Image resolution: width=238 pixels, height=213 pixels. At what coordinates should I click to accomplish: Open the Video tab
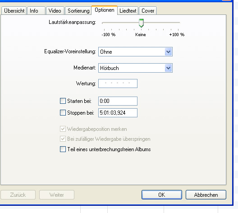[x=55, y=11]
